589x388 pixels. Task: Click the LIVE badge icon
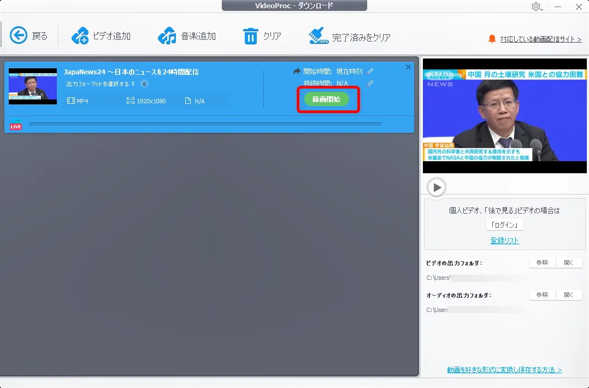tap(16, 125)
